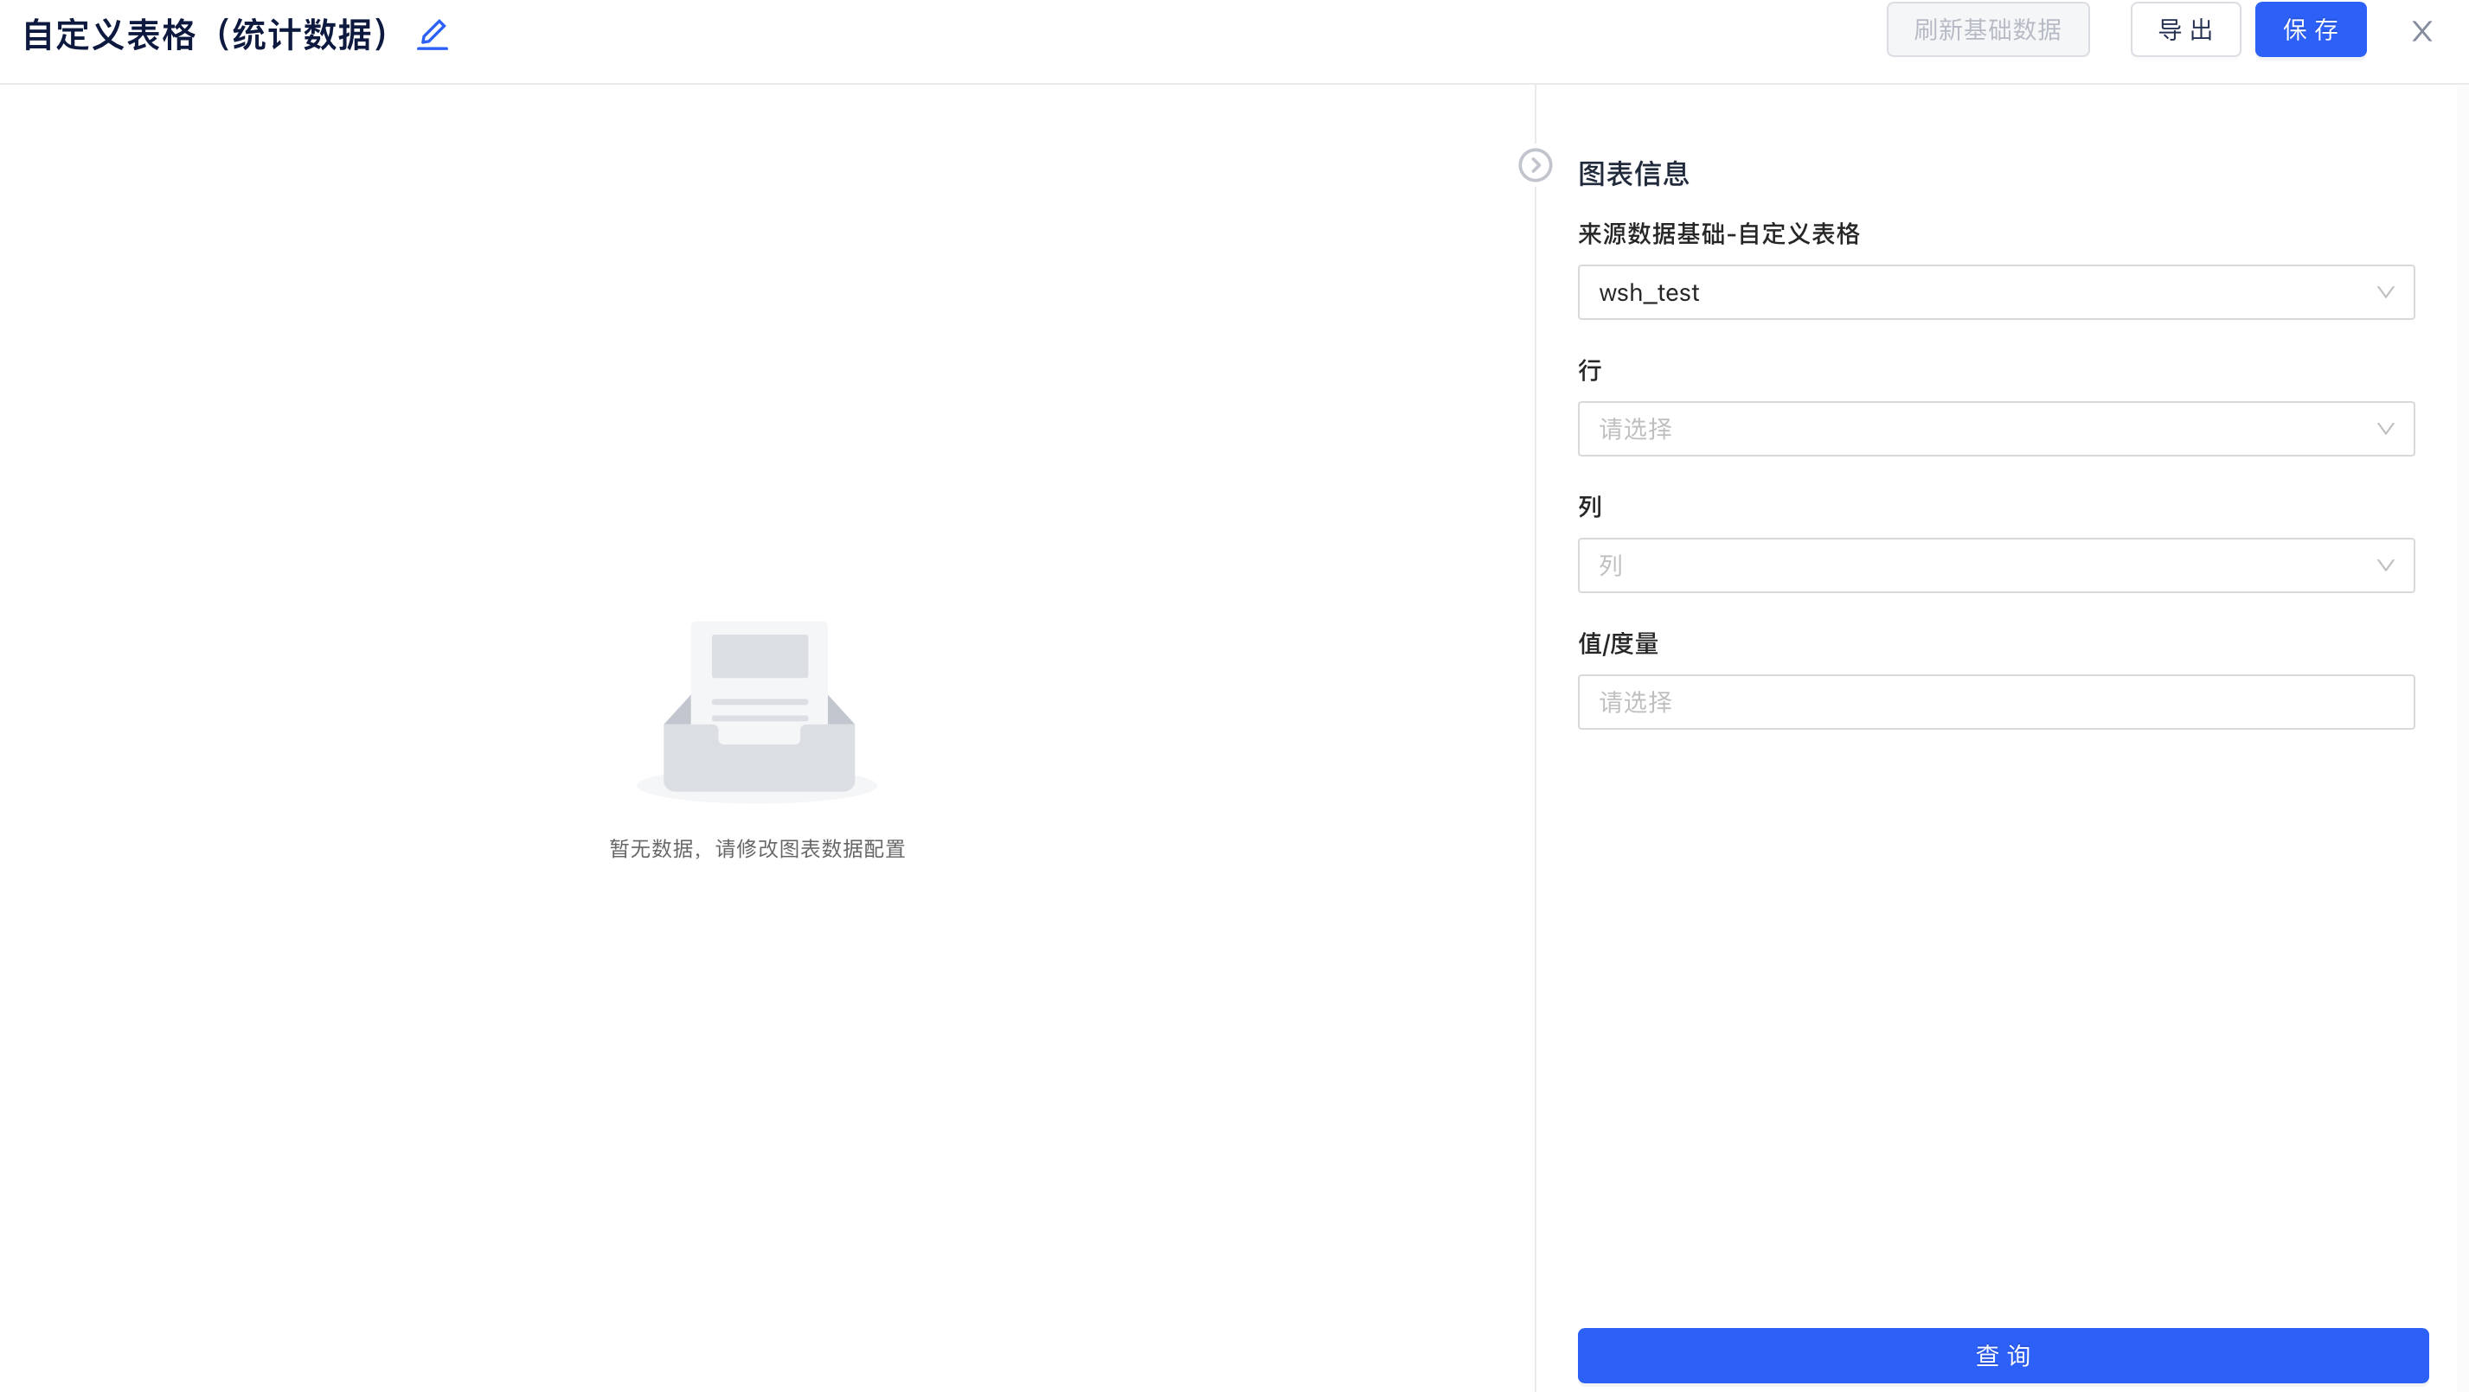Screen dimensions: 2469x1392
Task: Run the 查询 query button
Action: click(2002, 1355)
